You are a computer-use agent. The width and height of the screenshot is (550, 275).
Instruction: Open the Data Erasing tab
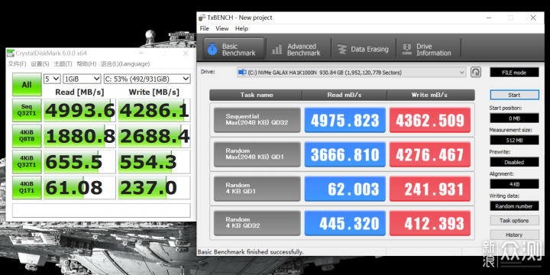[x=363, y=50]
